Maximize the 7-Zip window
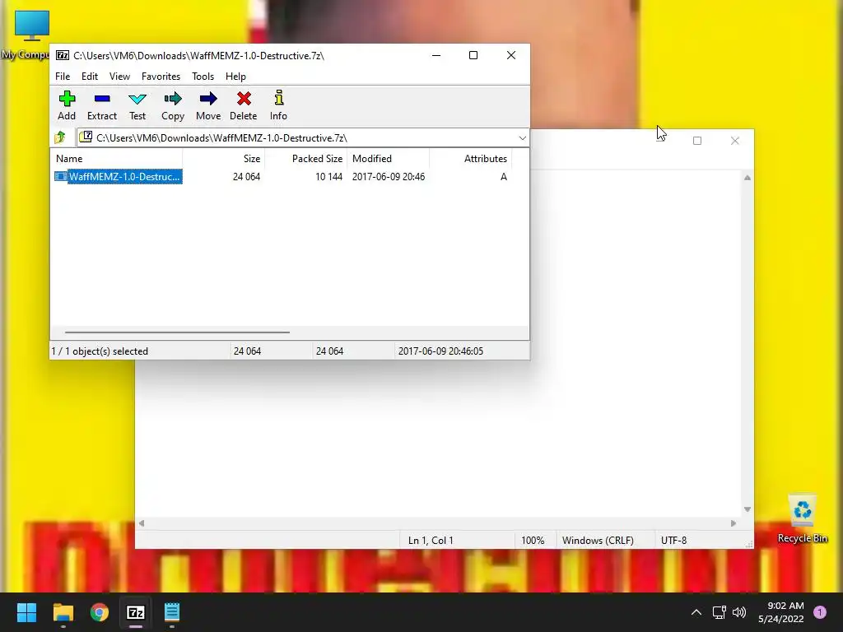The image size is (843, 632). point(473,55)
